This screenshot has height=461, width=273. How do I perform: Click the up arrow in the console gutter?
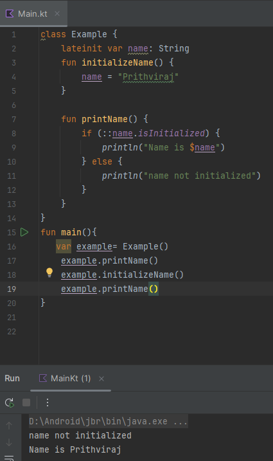coord(9,426)
